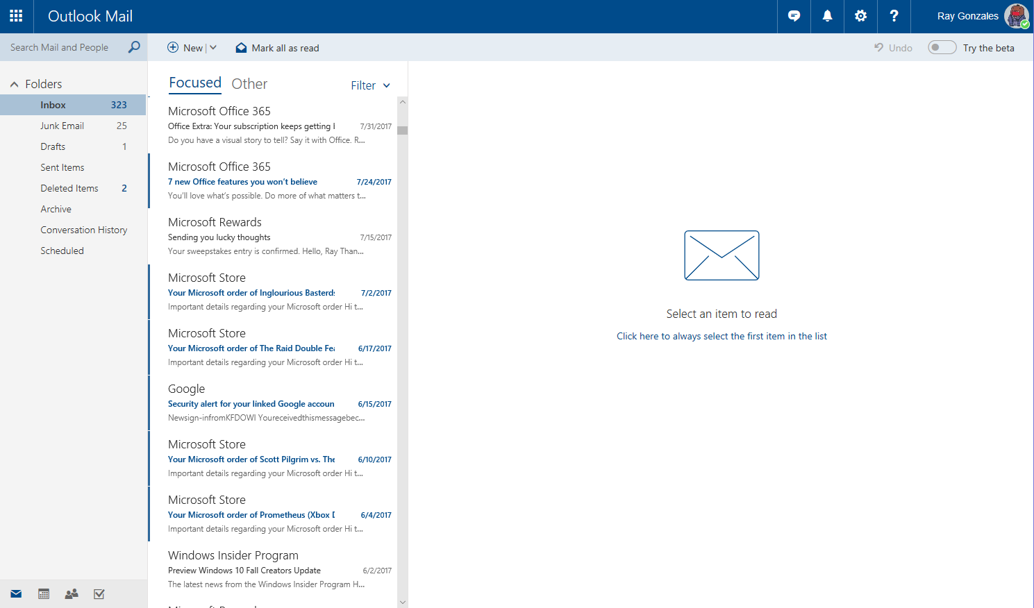This screenshot has width=1034, height=608.
Task: Switch to the Other tab
Action: 249,84
